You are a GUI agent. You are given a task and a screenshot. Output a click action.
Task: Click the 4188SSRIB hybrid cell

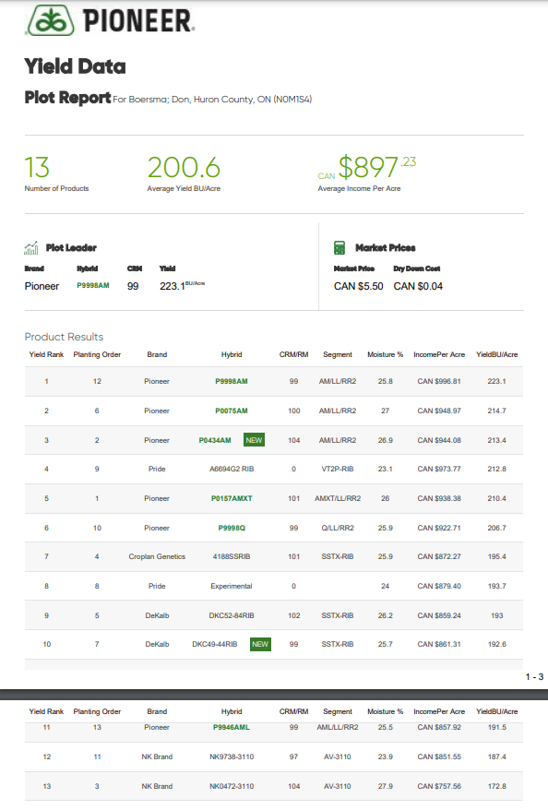click(x=232, y=556)
